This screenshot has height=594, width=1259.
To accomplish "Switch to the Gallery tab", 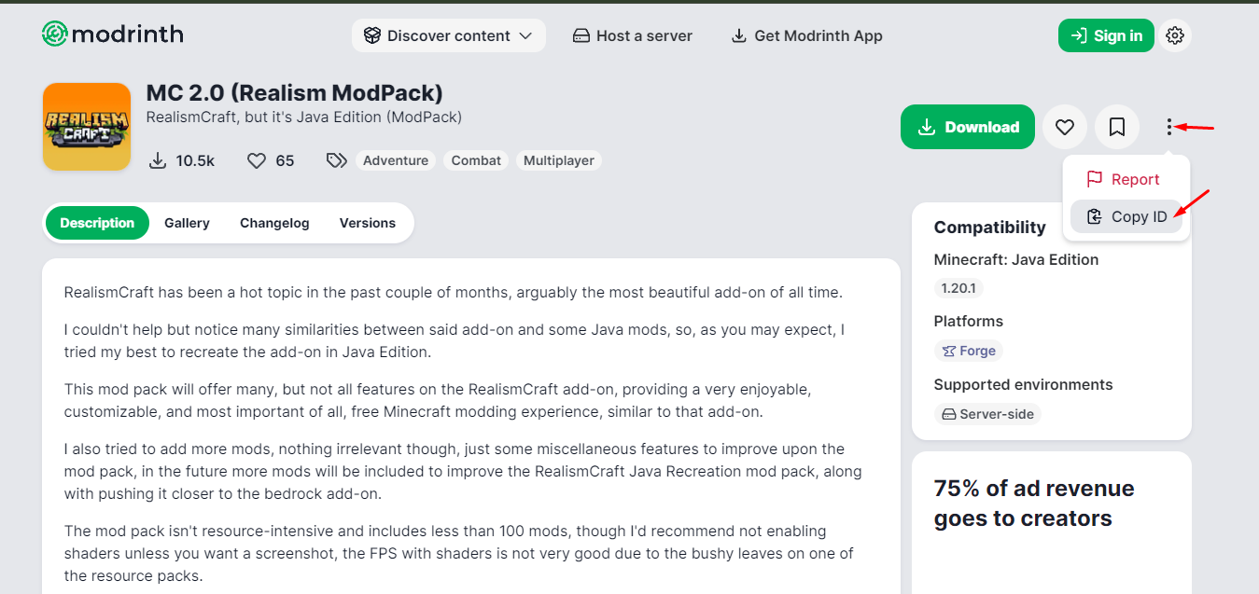I will [187, 223].
